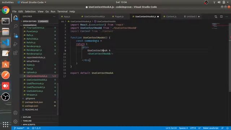Switch to the Untitled-2 tab

(x=192, y=17)
